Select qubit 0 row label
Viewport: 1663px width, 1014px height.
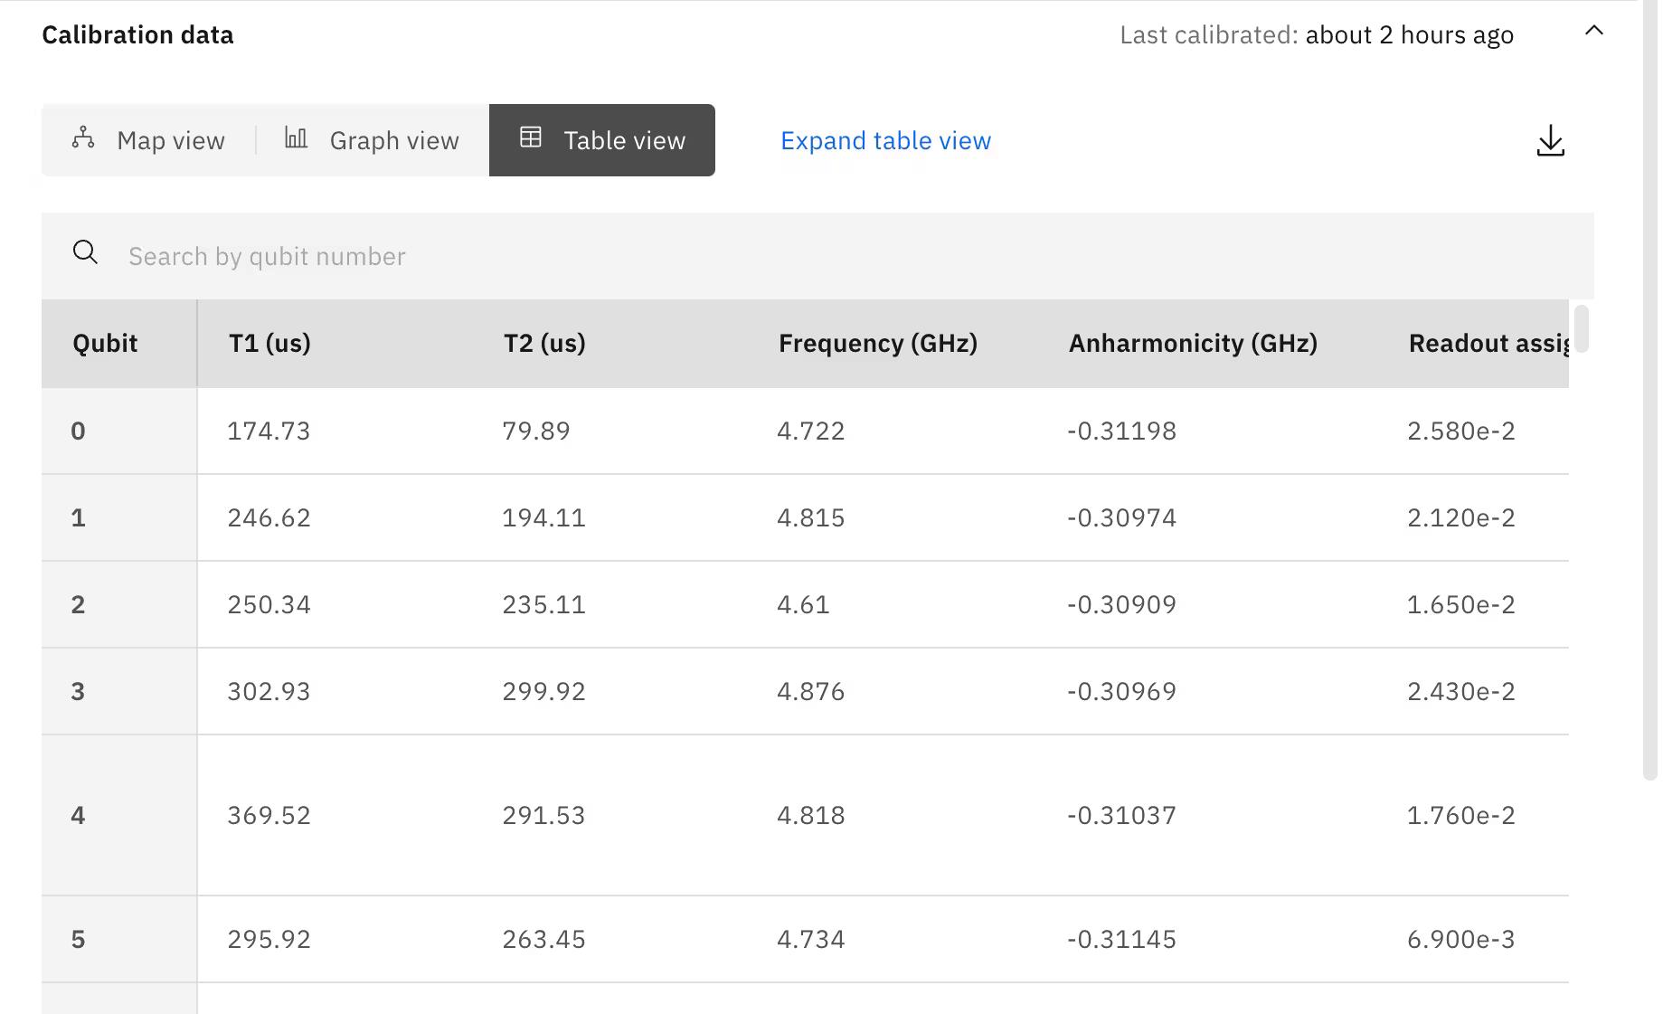coord(78,431)
